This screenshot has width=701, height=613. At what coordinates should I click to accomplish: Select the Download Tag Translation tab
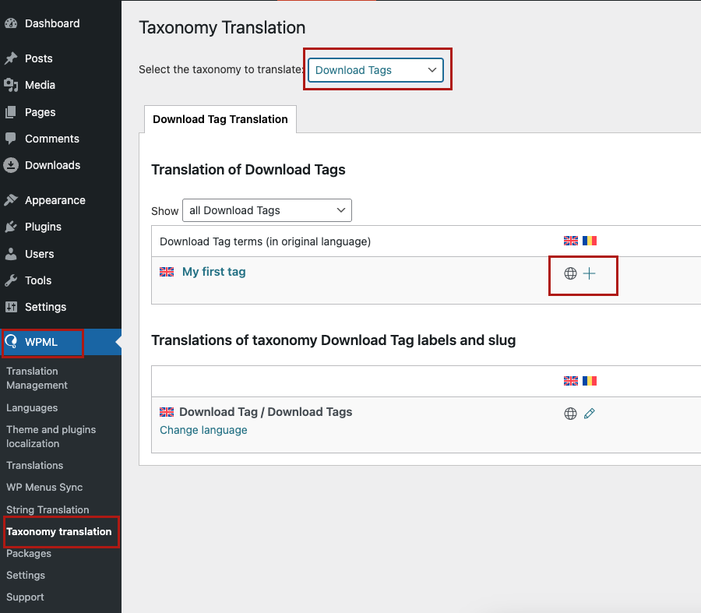coord(220,119)
